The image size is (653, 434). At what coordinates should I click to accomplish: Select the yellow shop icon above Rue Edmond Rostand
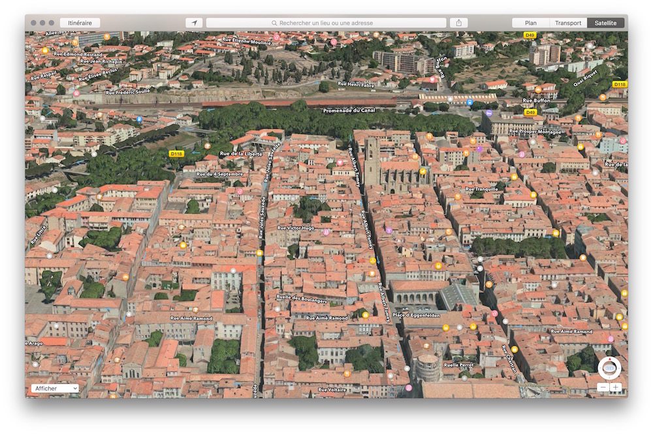click(x=45, y=50)
